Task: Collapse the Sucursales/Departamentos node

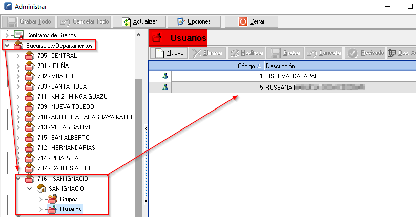Action: click(7, 46)
